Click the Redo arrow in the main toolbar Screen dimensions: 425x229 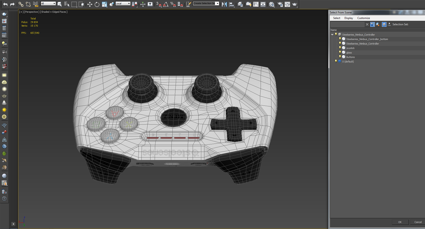coord(12,4)
